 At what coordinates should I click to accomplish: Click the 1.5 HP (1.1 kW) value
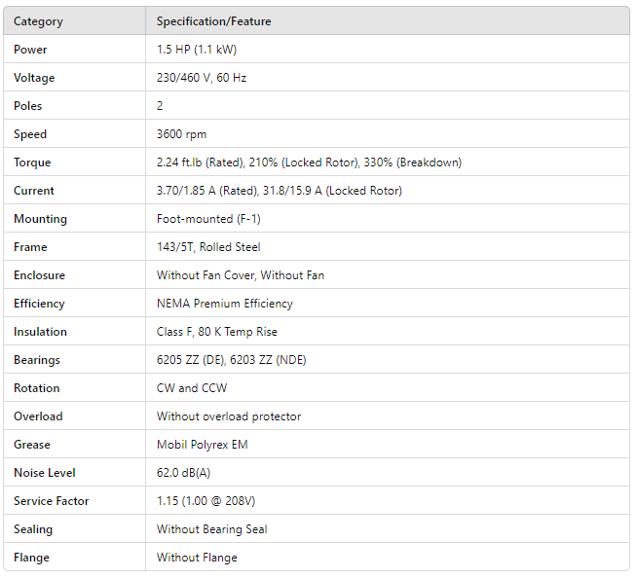click(196, 50)
